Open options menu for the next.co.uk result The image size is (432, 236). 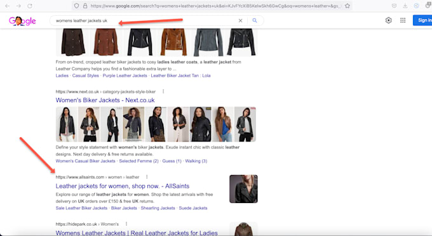tap(163, 91)
